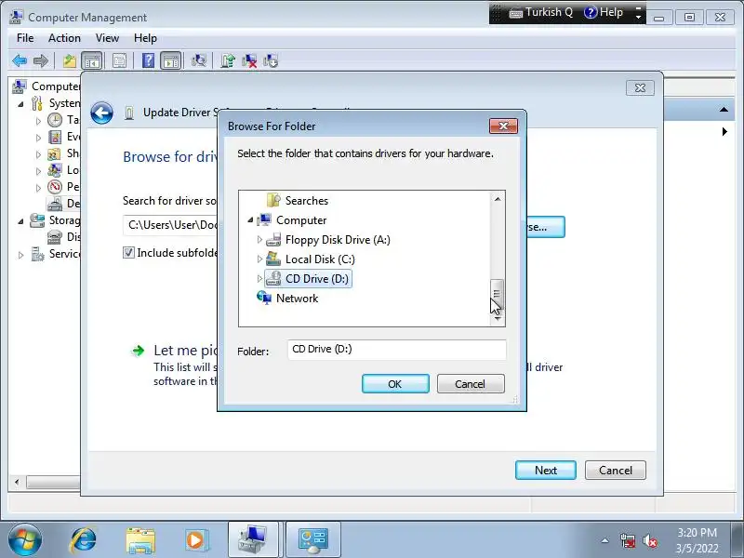The width and height of the screenshot is (744, 558).
Task: Expand Services and Applications tree node
Action: [20, 254]
